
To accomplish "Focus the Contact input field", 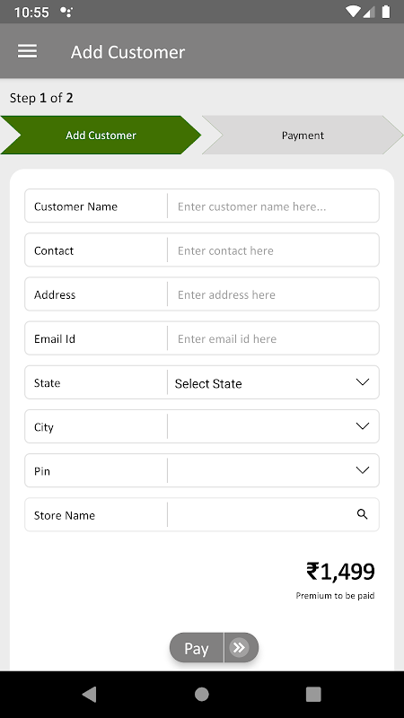I will (273, 250).
